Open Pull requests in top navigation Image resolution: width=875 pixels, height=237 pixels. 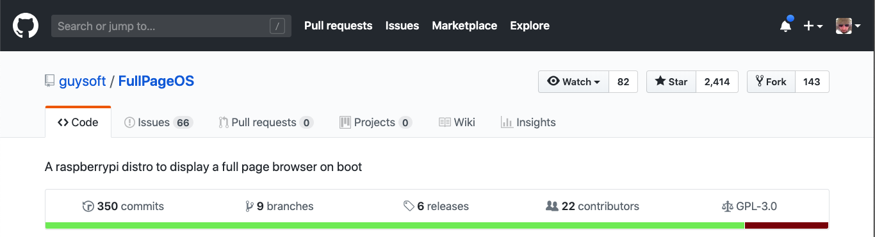click(338, 26)
